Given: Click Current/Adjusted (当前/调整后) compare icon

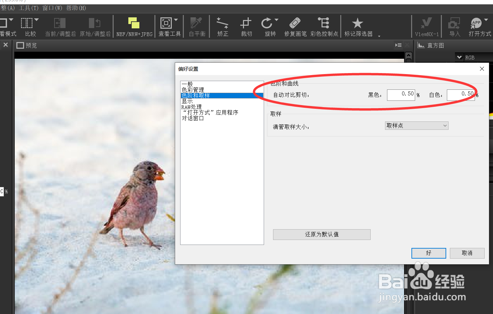Looking at the screenshot, I should [60, 23].
